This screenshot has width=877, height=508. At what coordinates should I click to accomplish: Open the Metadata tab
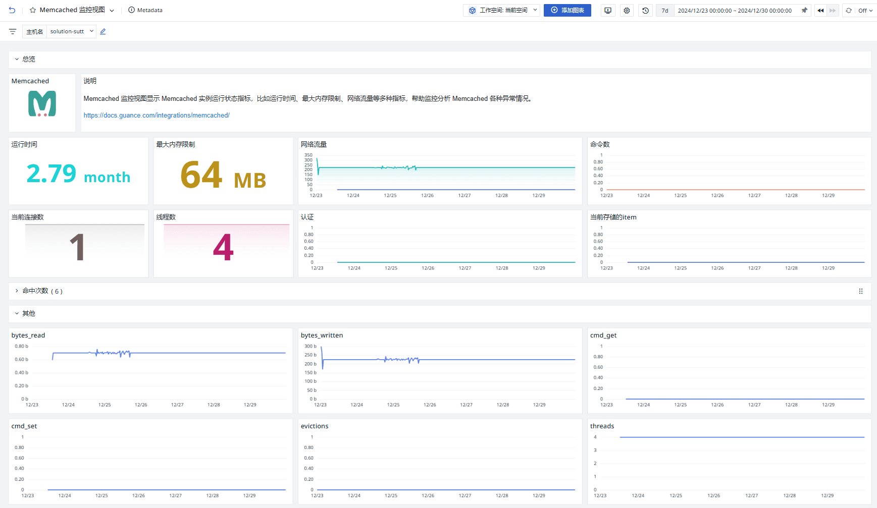145,10
